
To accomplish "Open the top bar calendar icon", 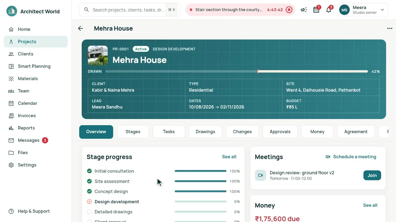I will [x=316, y=10].
